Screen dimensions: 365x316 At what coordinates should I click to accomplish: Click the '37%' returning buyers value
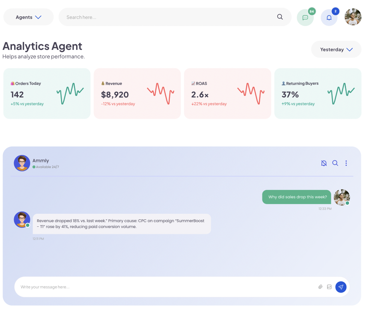coord(290,94)
